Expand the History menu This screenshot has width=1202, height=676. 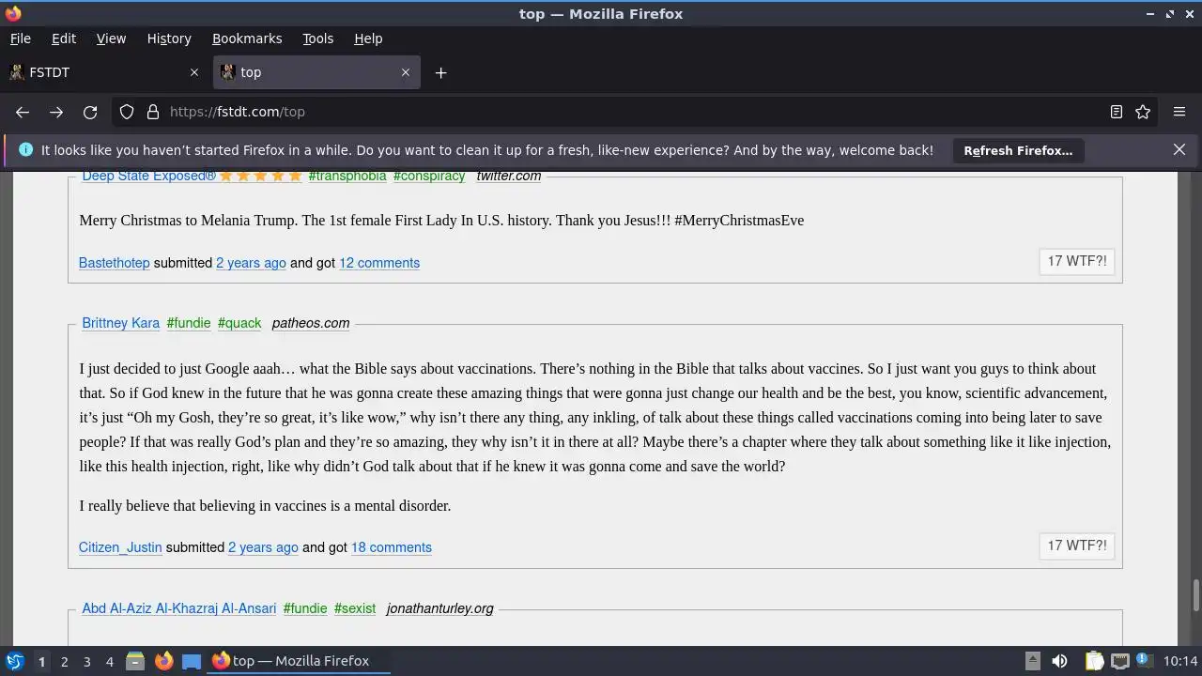pos(169,38)
